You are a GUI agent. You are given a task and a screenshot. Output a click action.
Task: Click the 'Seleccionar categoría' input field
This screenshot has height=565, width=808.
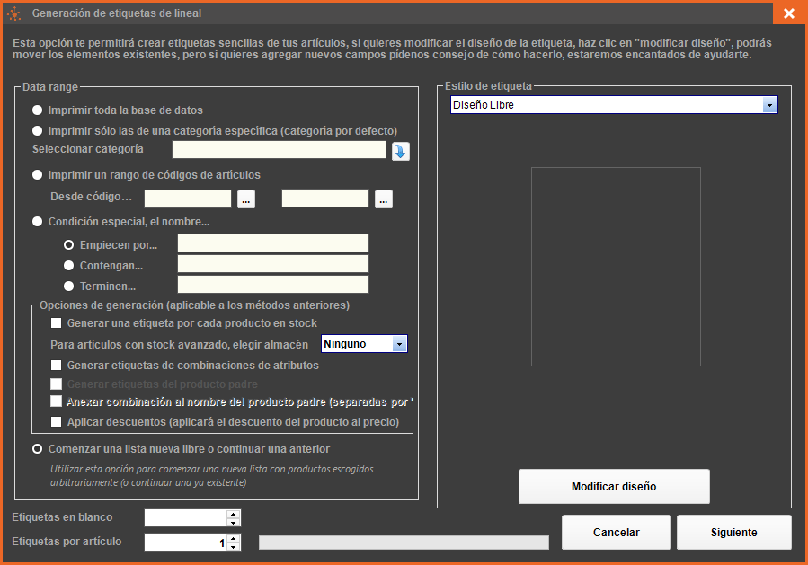279,150
